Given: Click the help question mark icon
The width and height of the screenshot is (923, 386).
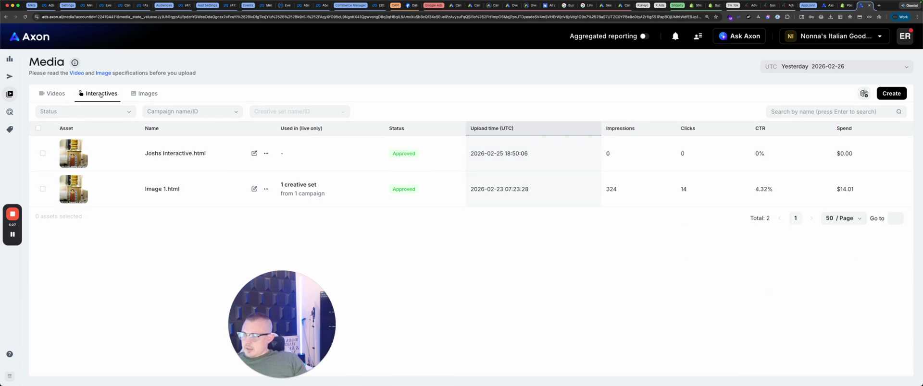Looking at the screenshot, I should click(x=10, y=354).
